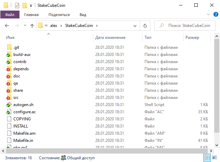220x162 pixels.
Task: Click the vertical scrollbar thumb
Action: point(217,86)
